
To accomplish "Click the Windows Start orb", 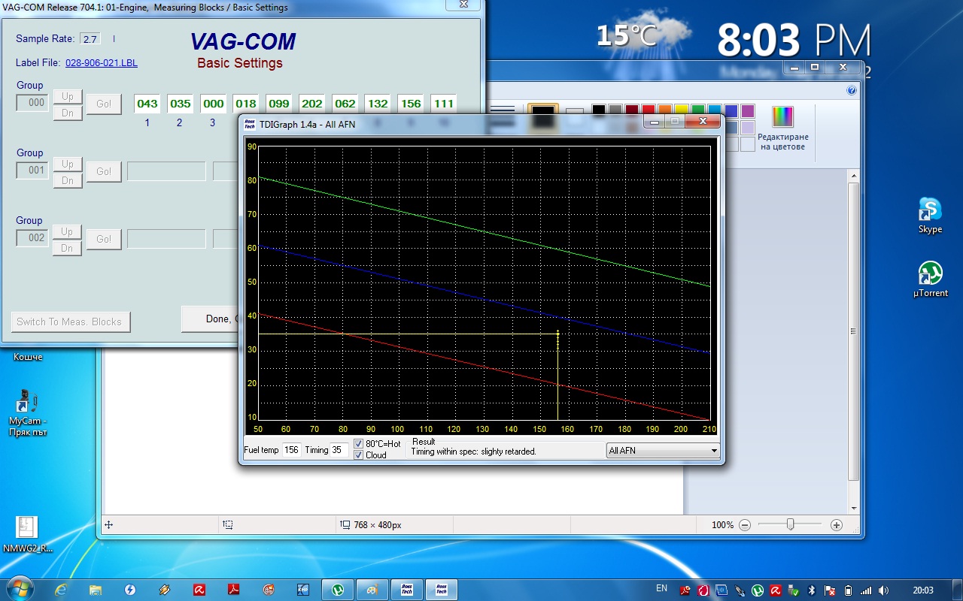I will (18, 589).
